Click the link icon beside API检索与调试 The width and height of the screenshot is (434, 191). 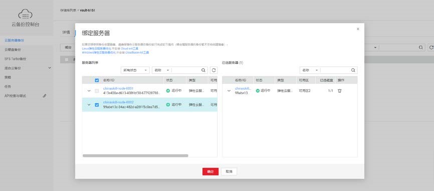click(45, 96)
